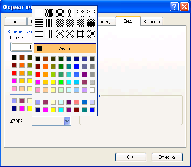Select black swatch in dialog's Цвет fill palette
Viewport: 191px width, 167px height.
point(14,58)
